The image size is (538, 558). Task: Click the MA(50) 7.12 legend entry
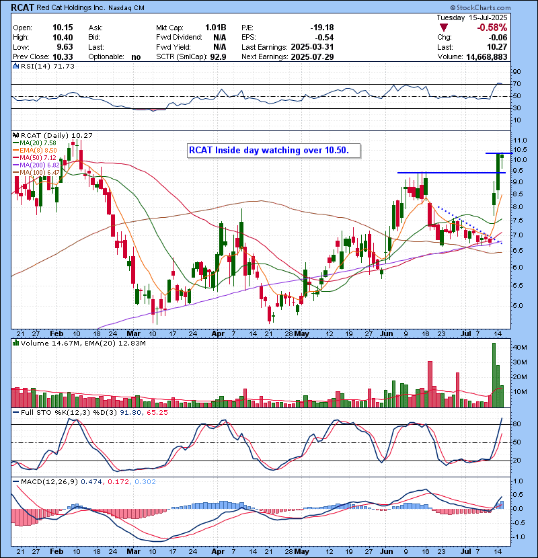pyautogui.click(x=35, y=157)
